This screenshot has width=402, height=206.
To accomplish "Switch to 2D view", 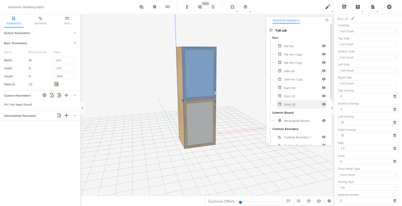I will pyautogui.click(x=288, y=201).
